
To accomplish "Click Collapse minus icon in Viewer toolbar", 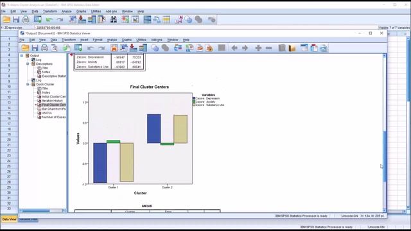I will click(x=268, y=48).
